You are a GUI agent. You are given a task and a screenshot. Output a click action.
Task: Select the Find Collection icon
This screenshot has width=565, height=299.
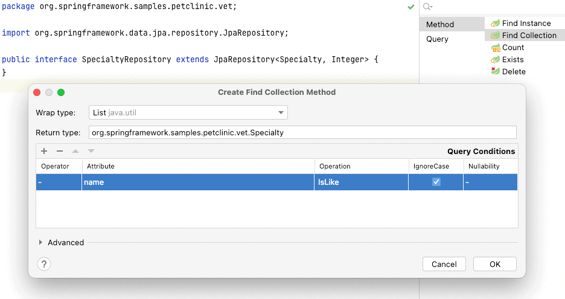495,36
